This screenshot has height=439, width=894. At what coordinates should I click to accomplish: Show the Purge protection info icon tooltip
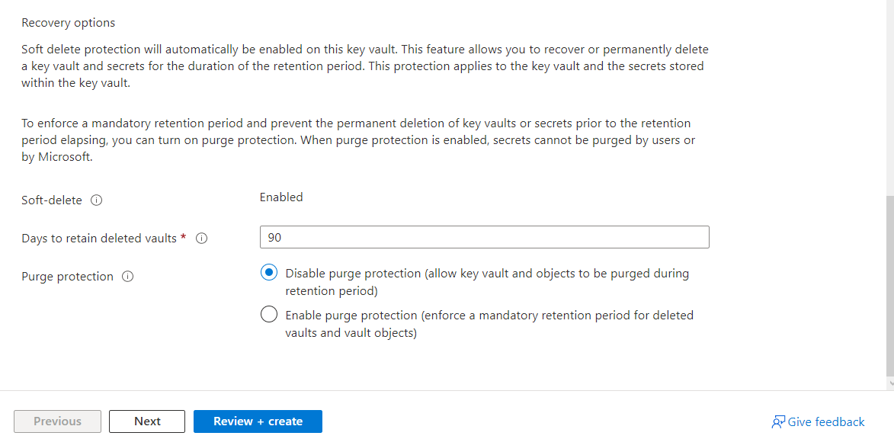(128, 277)
